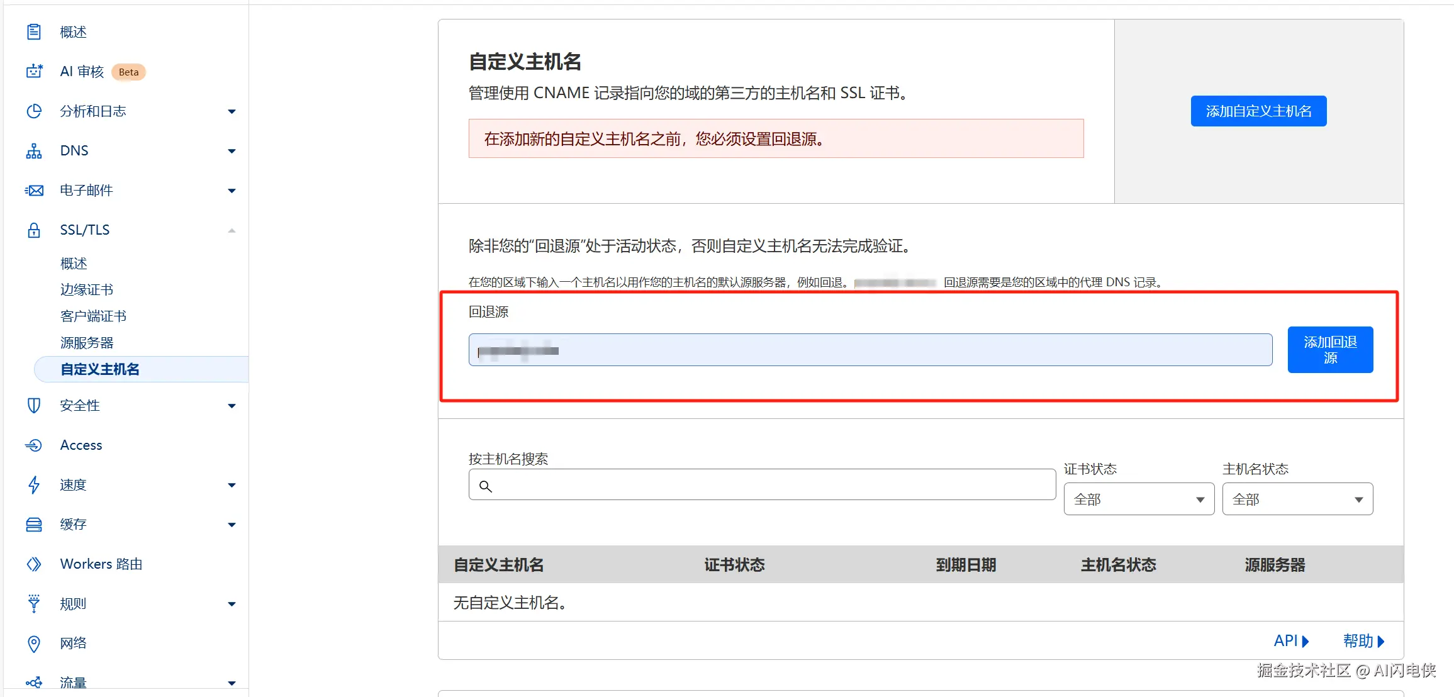Open the 主机名状态 dropdown
Viewport: 1454px width, 697px height.
pyautogui.click(x=1297, y=499)
